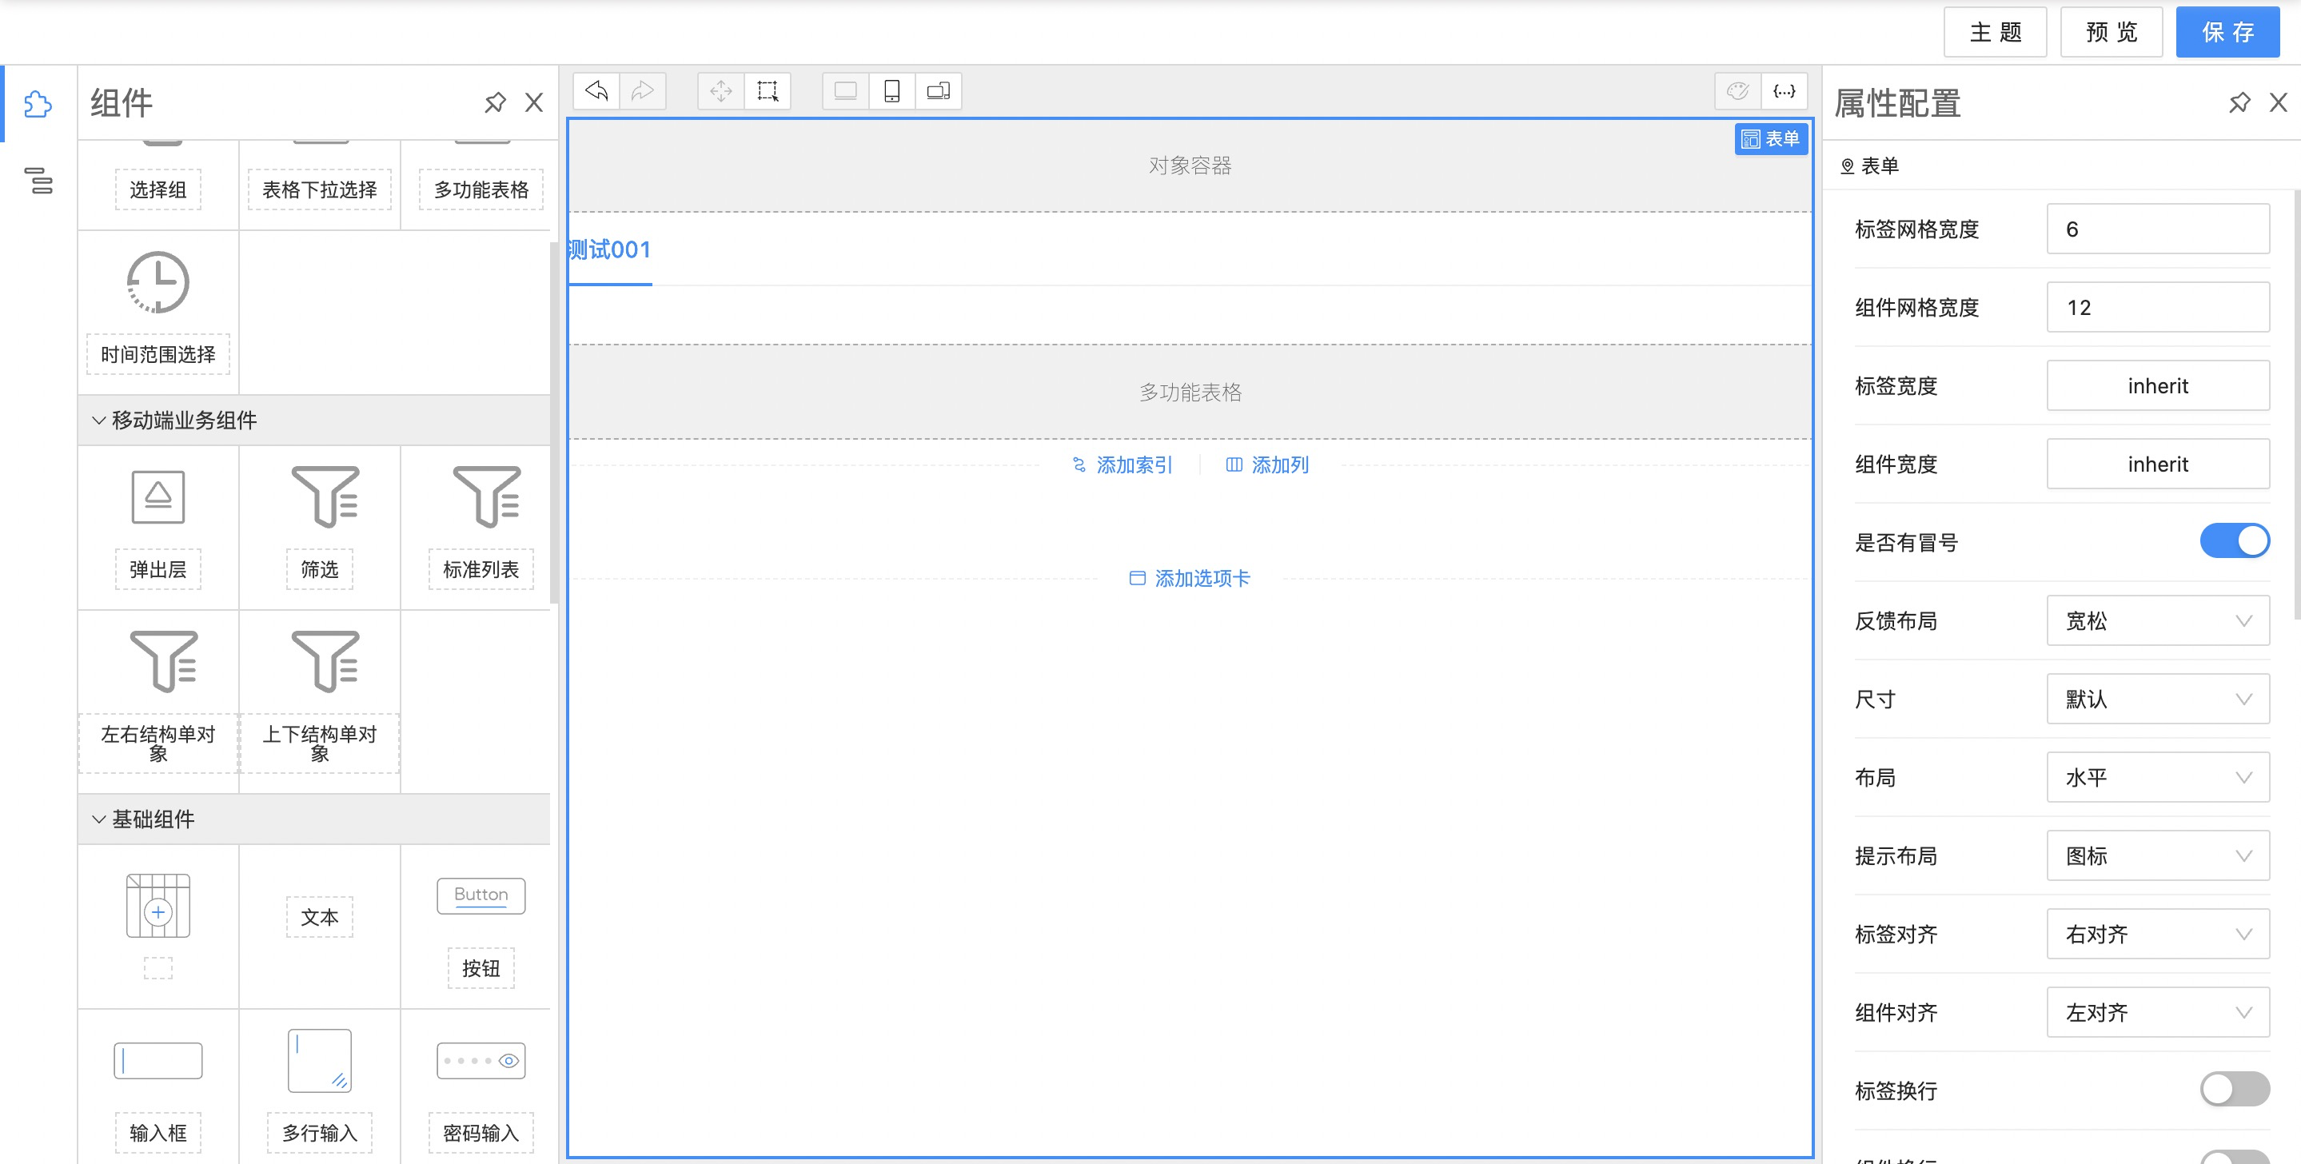
Task: Switch to desktop screen view icon
Action: tap(845, 91)
